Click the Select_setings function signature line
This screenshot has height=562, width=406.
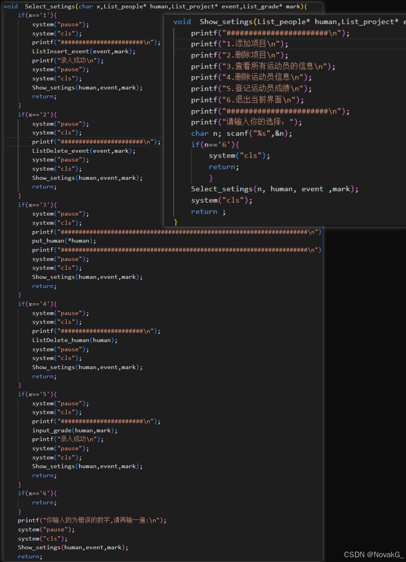point(155,7)
